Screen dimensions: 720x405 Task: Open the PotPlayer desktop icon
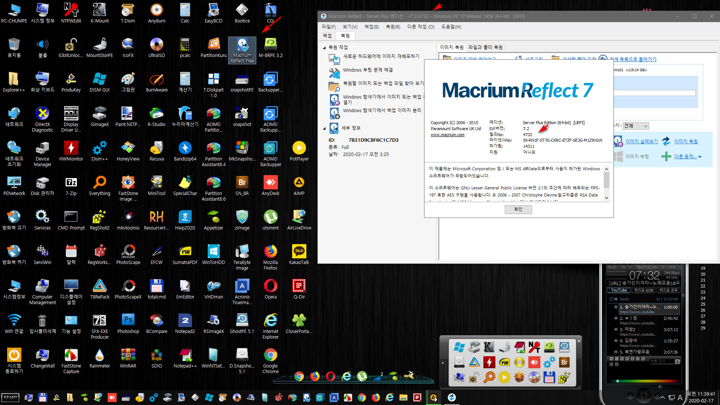coord(299,151)
